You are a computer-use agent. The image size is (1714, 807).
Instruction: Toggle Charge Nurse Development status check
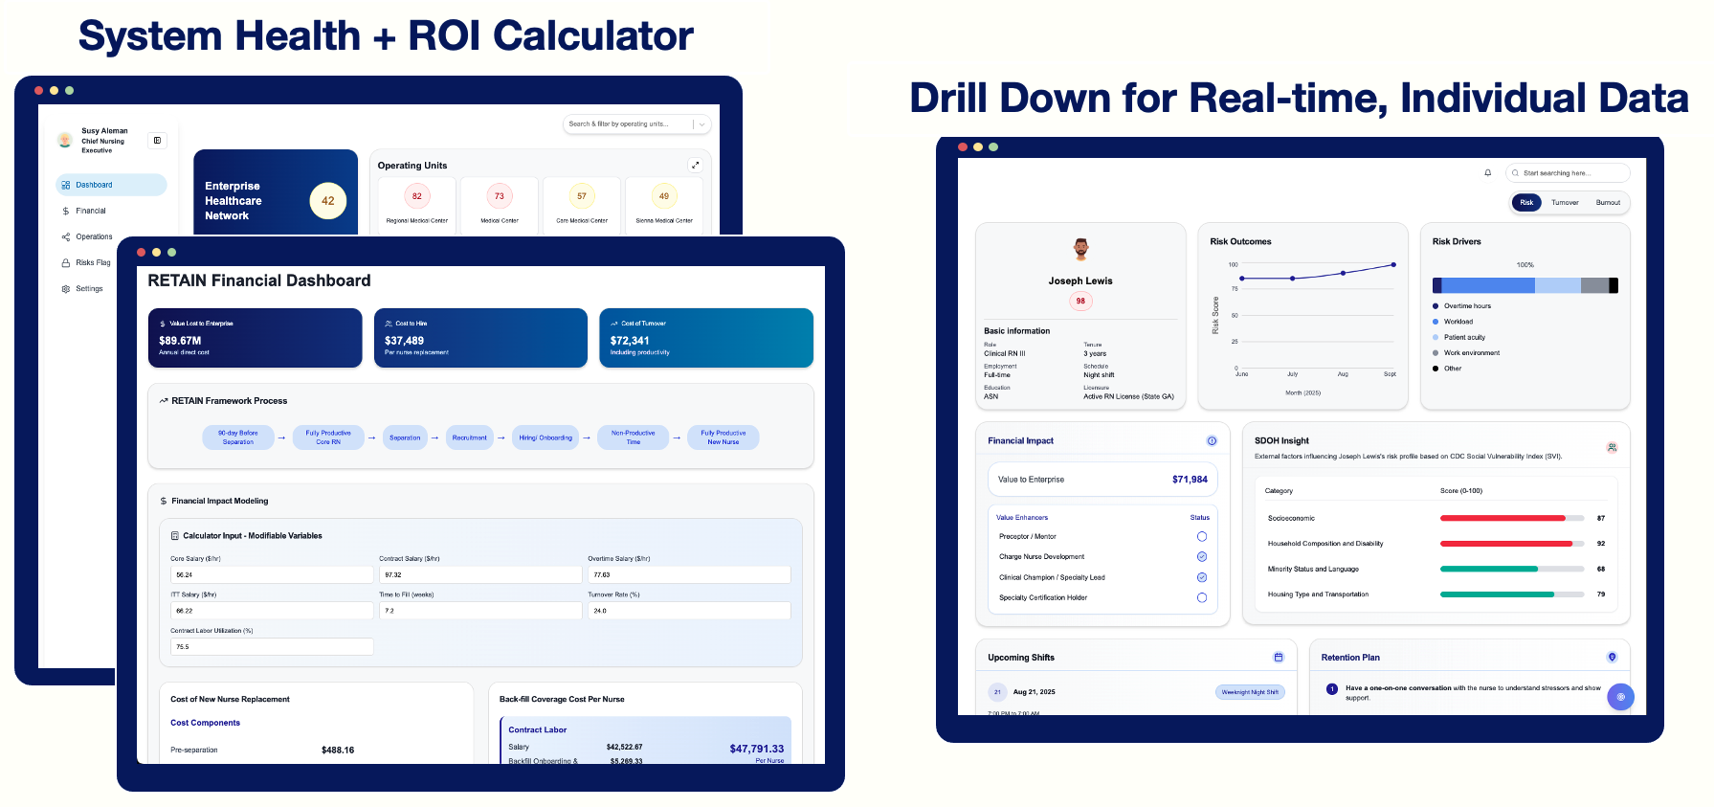point(1202,557)
